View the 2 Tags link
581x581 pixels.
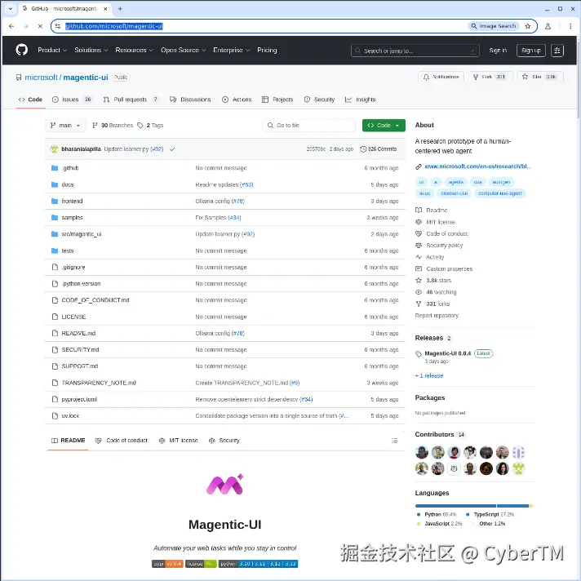(150, 125)
